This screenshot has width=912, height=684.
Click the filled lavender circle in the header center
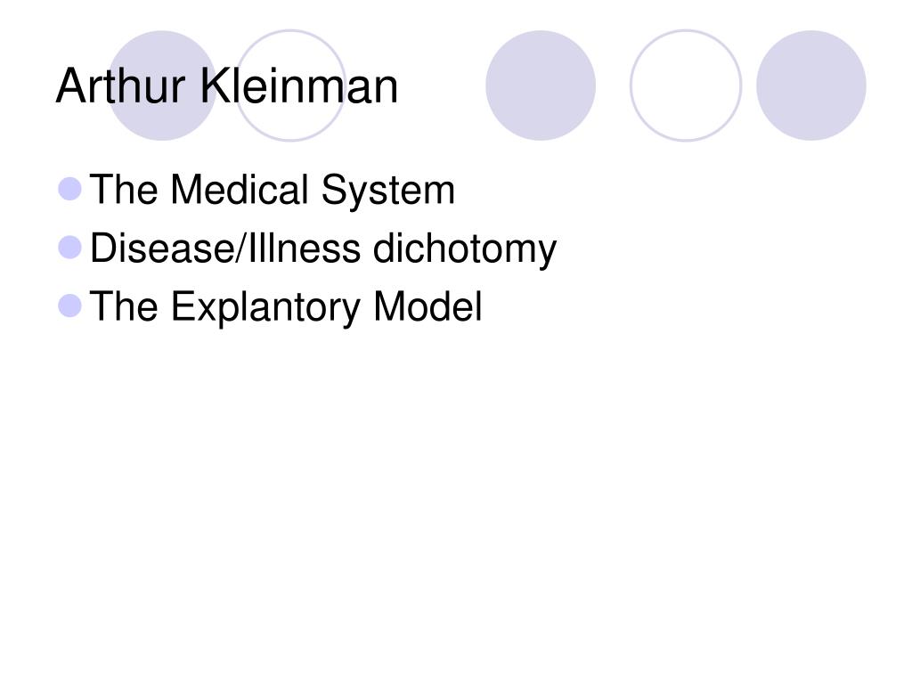[x=541, y=85]
